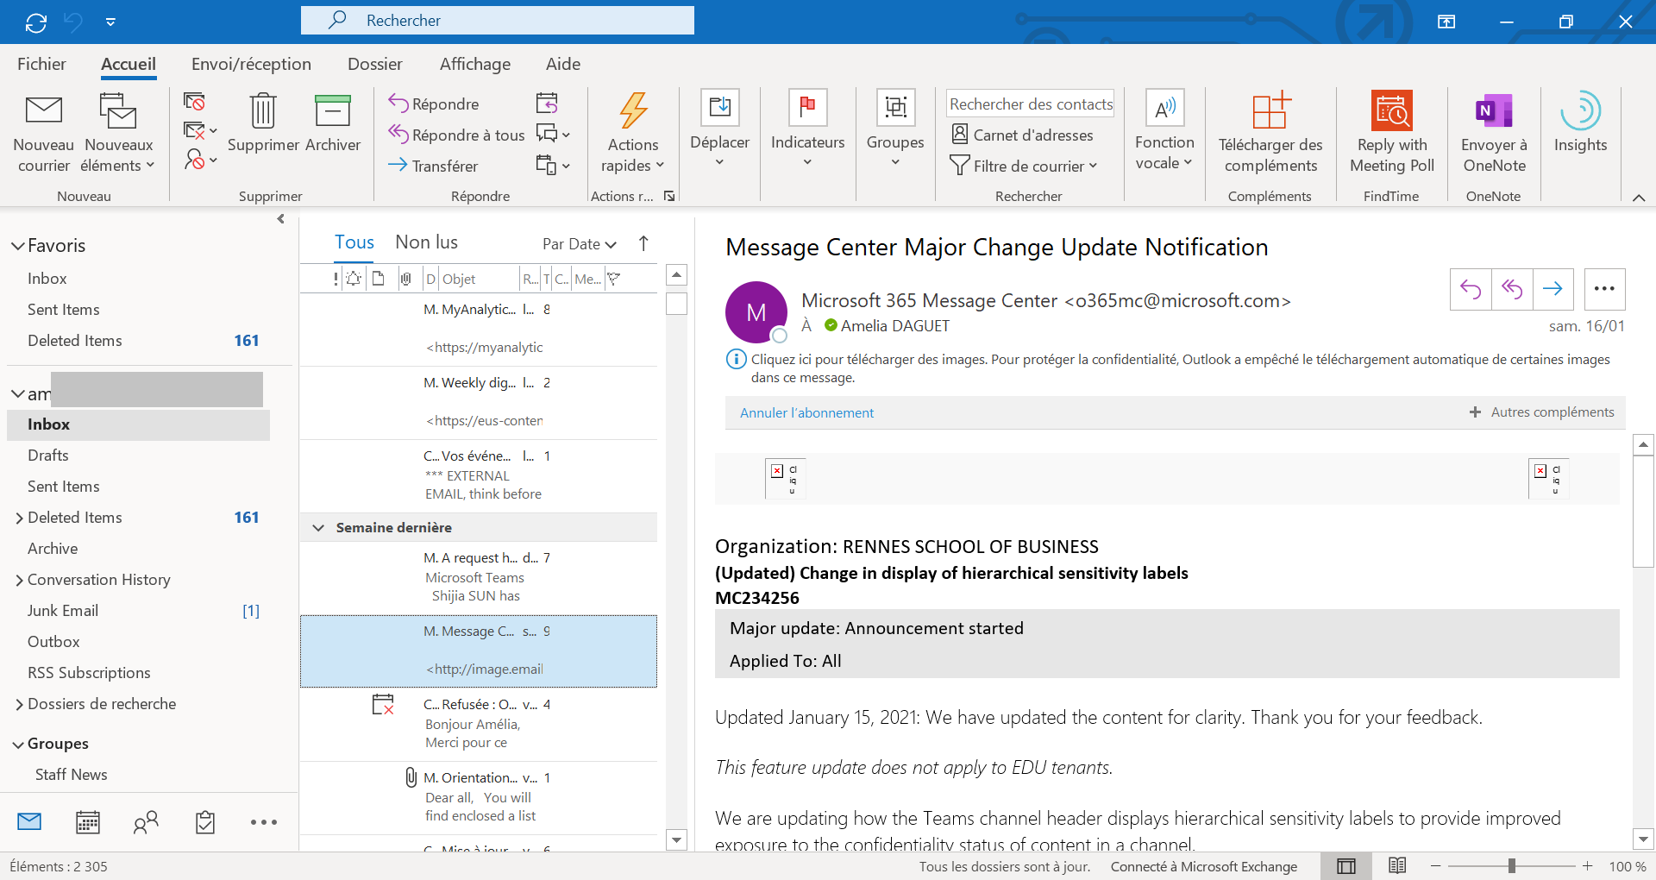Viewport: 1656px width, 880px height.
Task: Send message to OneNote
Action: pyautogui.click(x=1494, y=131)
